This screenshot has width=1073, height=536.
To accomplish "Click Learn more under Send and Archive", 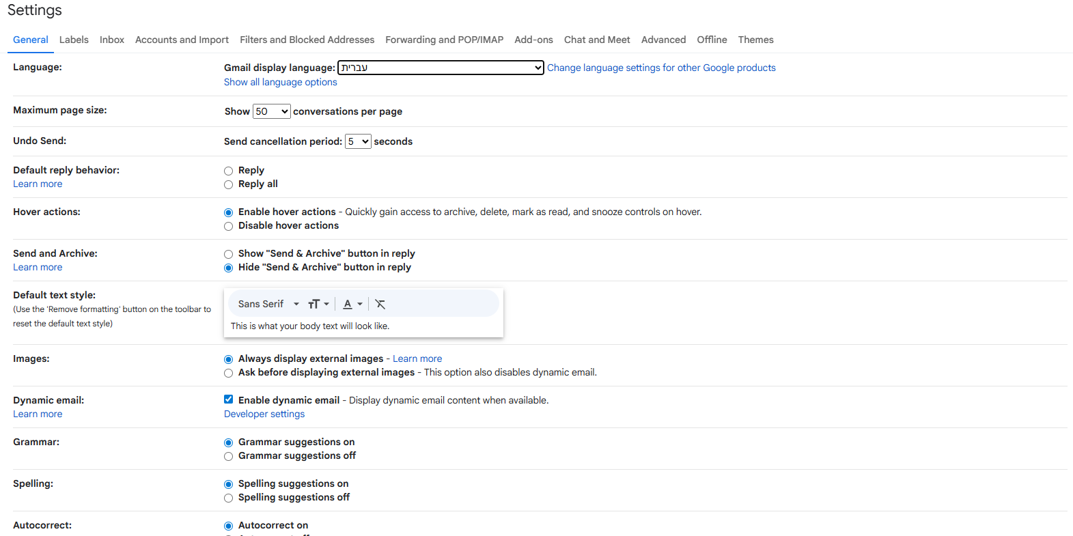I will point(38,266).
